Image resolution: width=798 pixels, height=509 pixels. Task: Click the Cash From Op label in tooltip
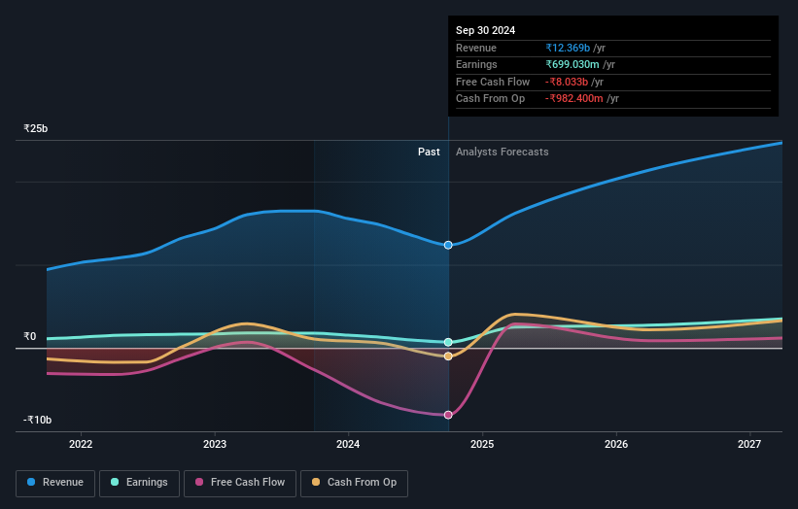coord(491,99)
